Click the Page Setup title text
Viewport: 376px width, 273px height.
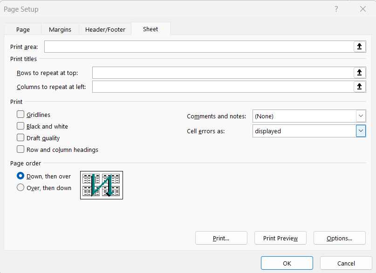point(21,9)
